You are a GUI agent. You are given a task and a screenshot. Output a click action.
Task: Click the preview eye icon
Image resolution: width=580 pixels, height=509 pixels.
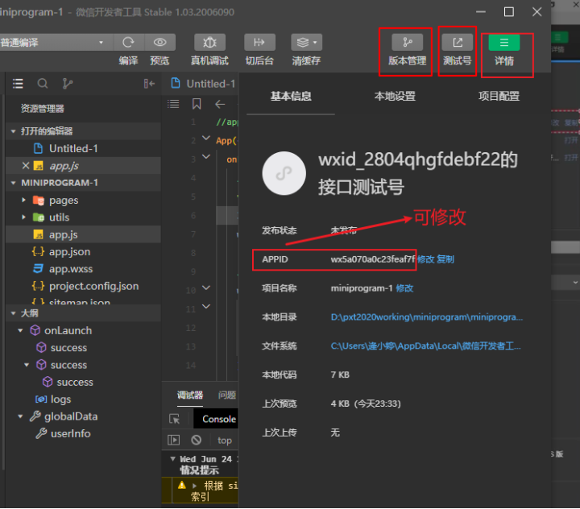pos(159,42)
